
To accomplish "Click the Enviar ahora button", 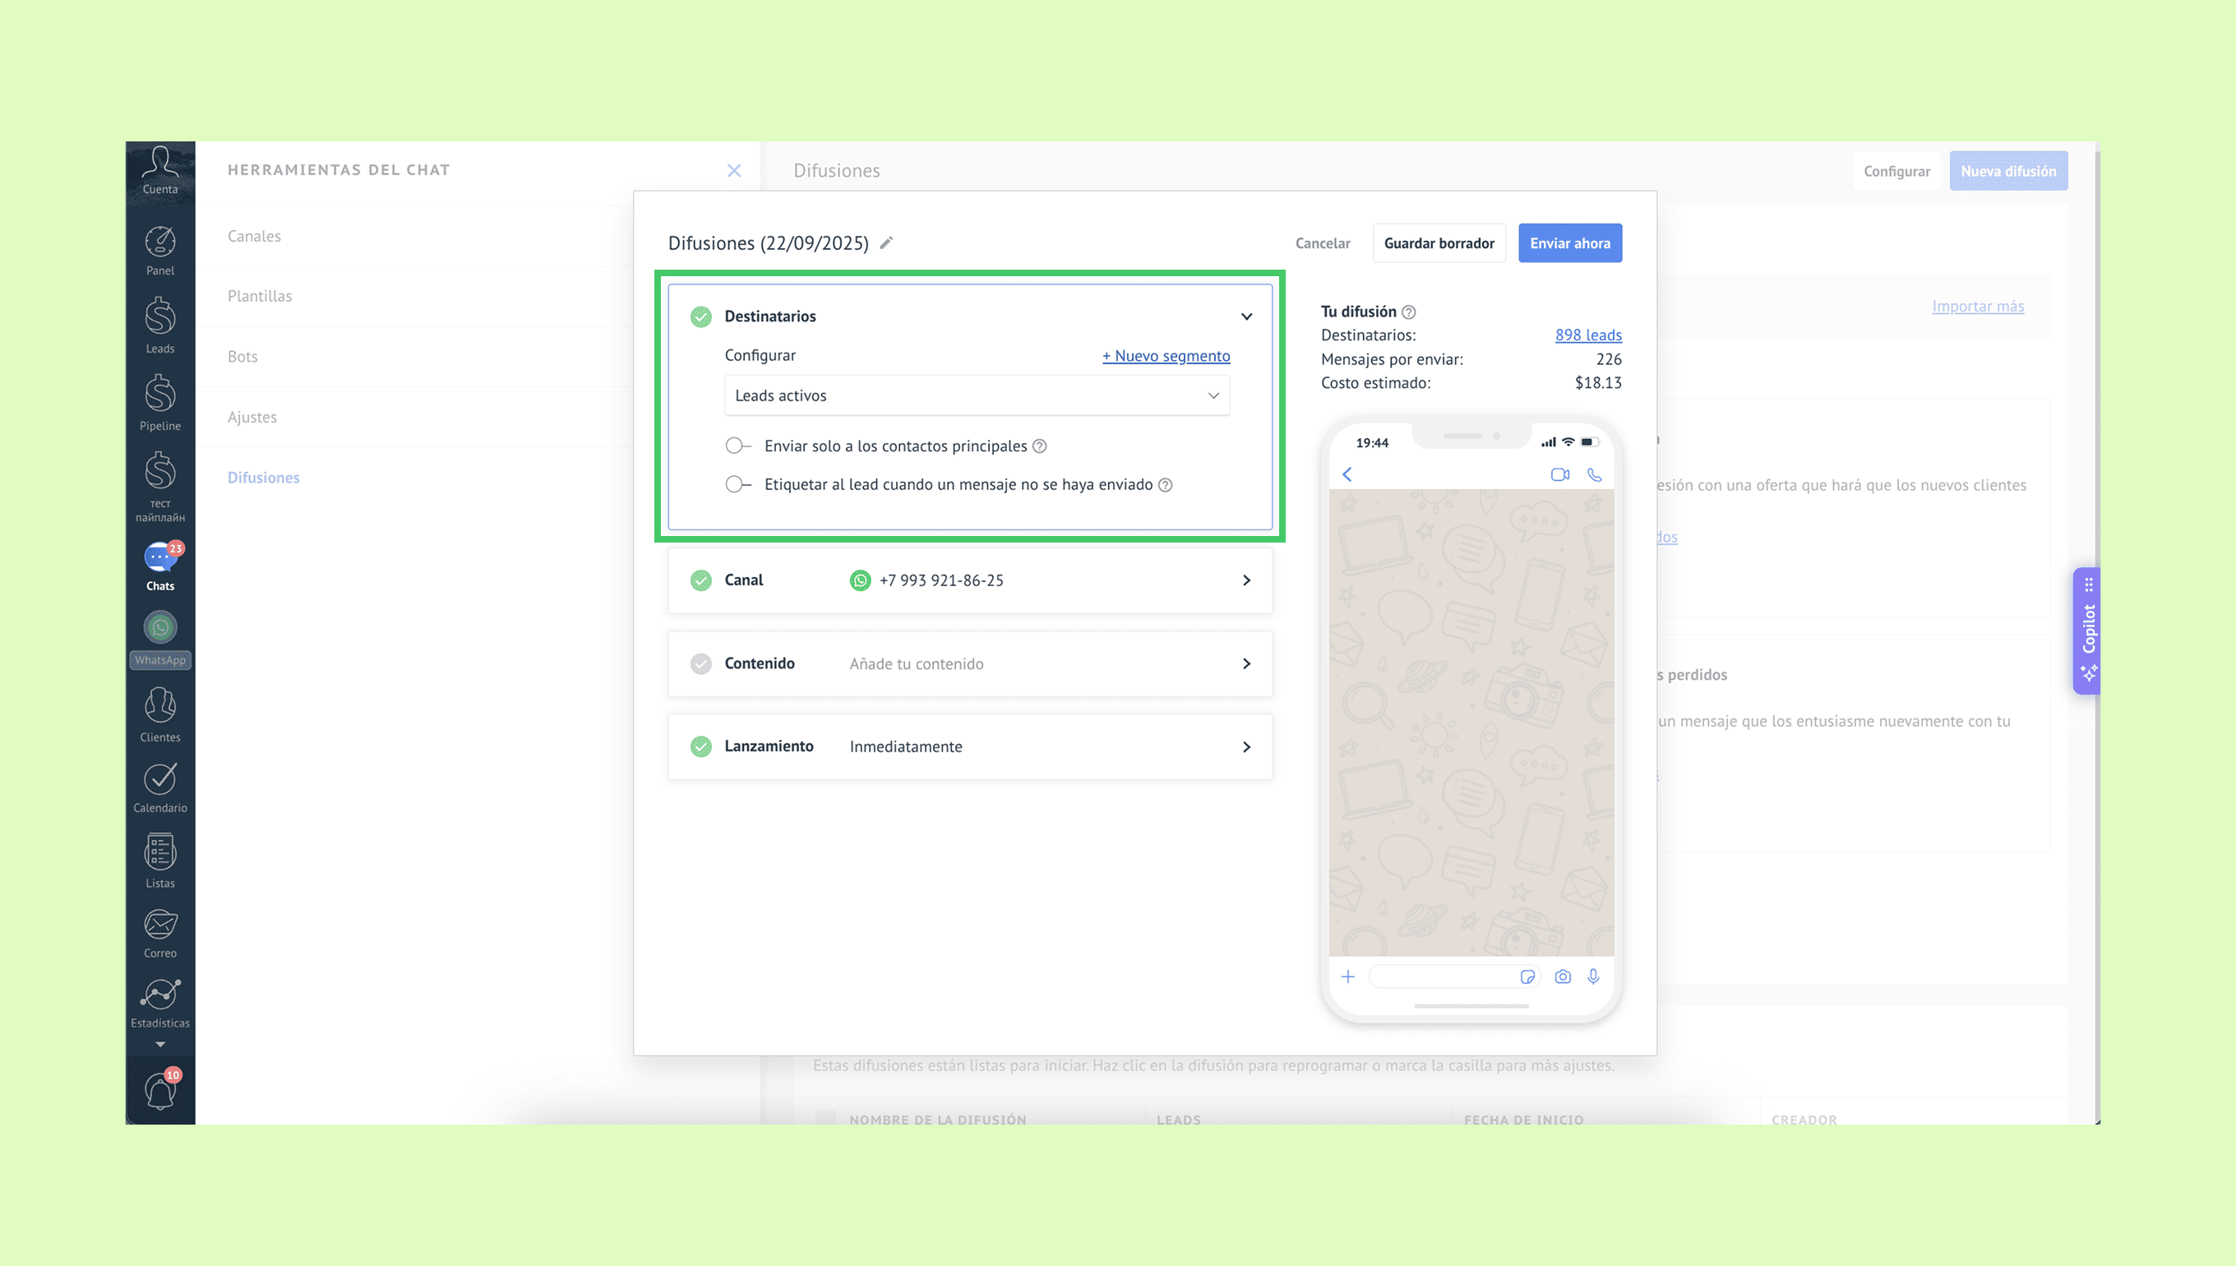I will click(1569, 243).
